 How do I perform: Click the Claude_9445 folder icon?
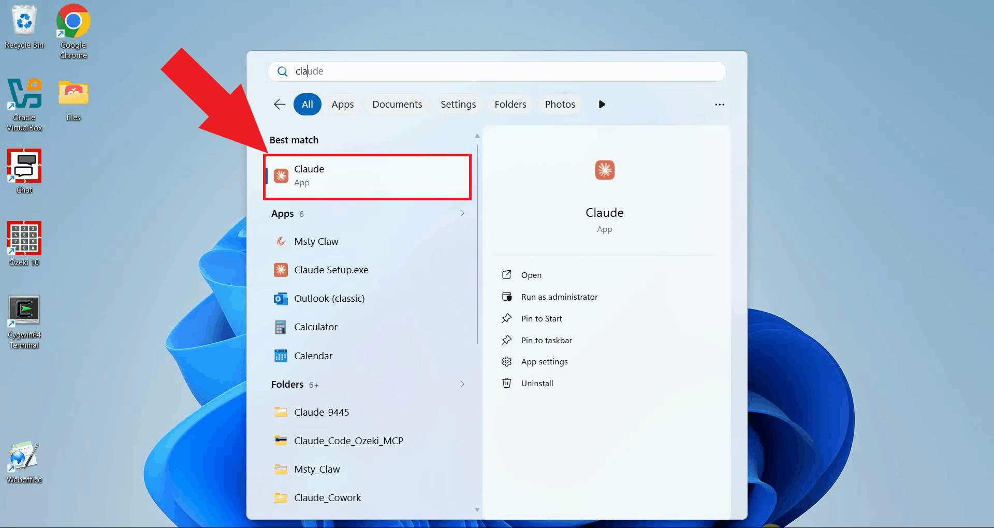point(281,413)
